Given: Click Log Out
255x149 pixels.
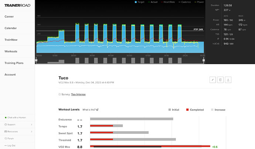Looking at the screenshot, I should pyautogui.click(x=11, y=146).
